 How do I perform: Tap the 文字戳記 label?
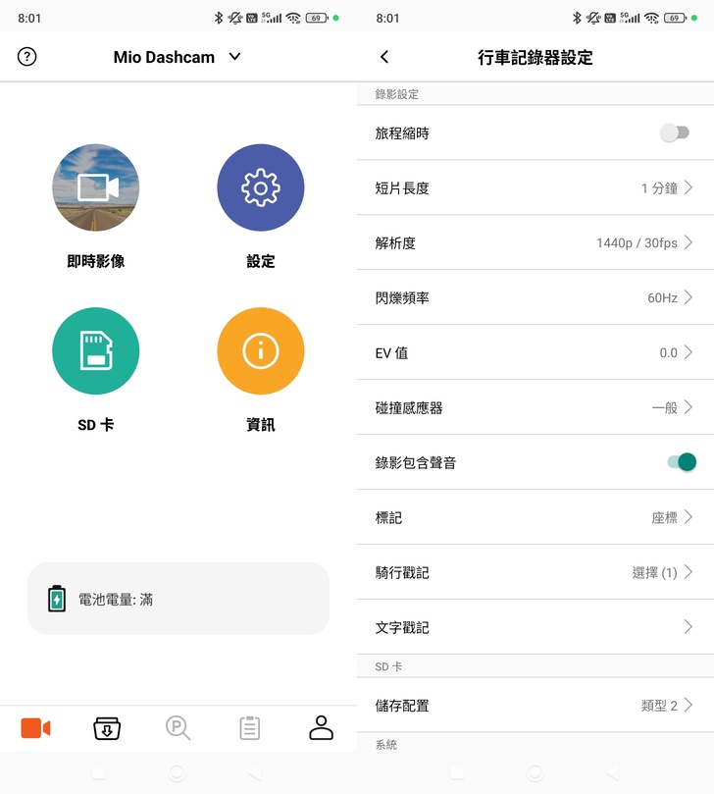pyautogui.click(x=402, y=627)
